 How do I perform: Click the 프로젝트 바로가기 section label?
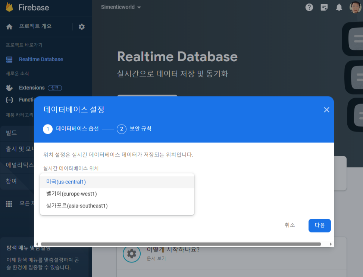(24, 45)
